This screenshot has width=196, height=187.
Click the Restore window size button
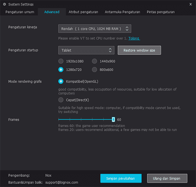tap(139, 50)
